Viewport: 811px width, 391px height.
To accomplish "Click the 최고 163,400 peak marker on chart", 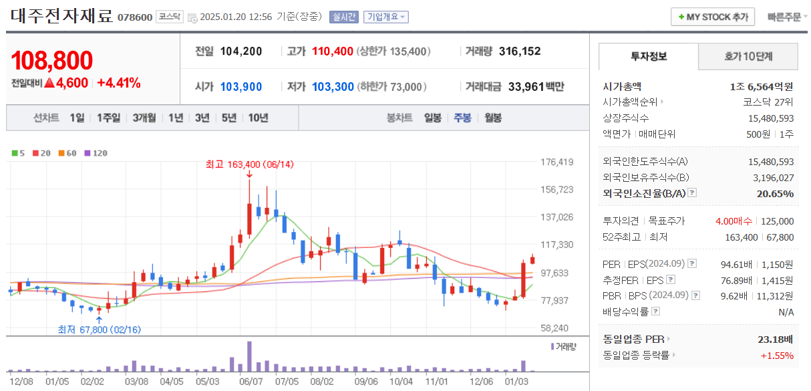I will 249,165.
